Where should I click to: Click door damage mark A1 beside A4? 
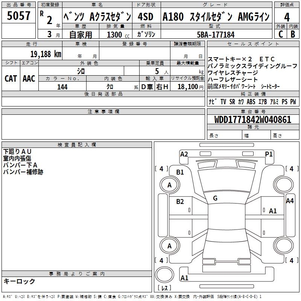(x=273, y=211)
